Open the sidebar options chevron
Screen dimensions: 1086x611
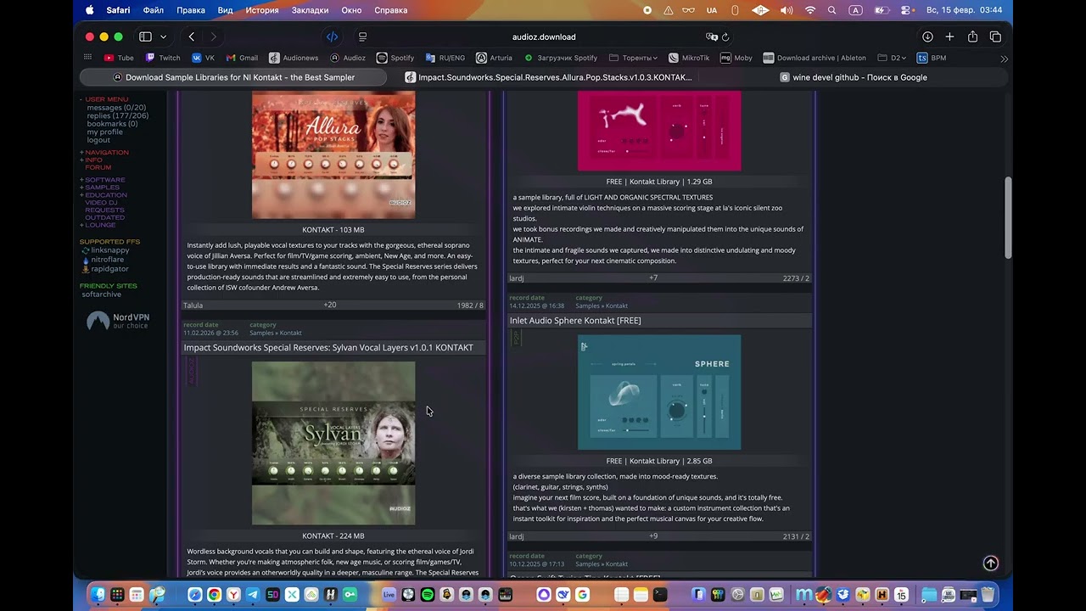click(163, 36)
